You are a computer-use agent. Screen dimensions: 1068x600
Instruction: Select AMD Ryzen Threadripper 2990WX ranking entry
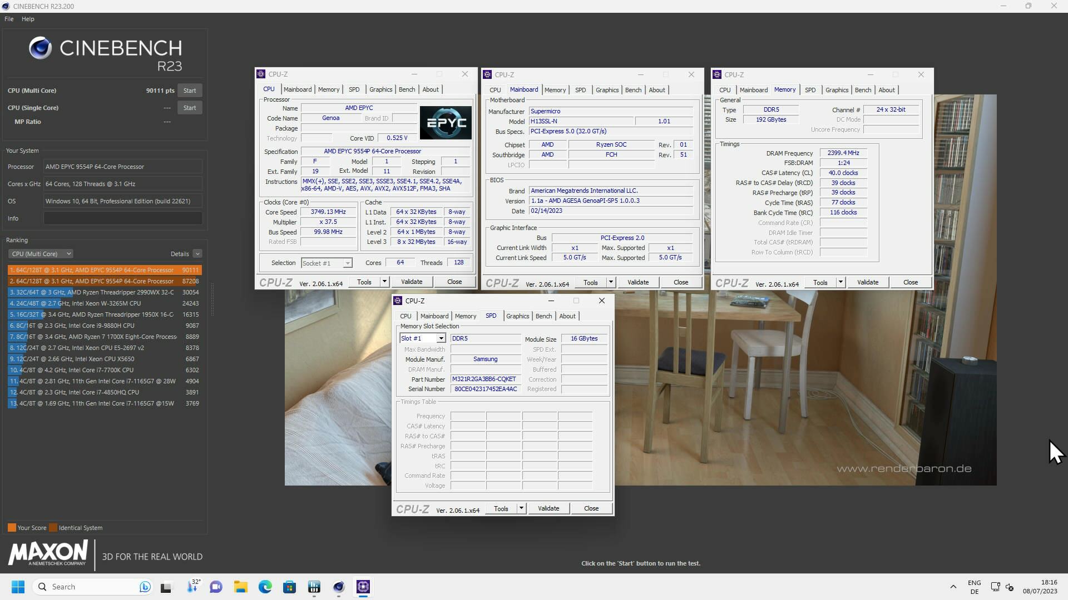[95, 292]
